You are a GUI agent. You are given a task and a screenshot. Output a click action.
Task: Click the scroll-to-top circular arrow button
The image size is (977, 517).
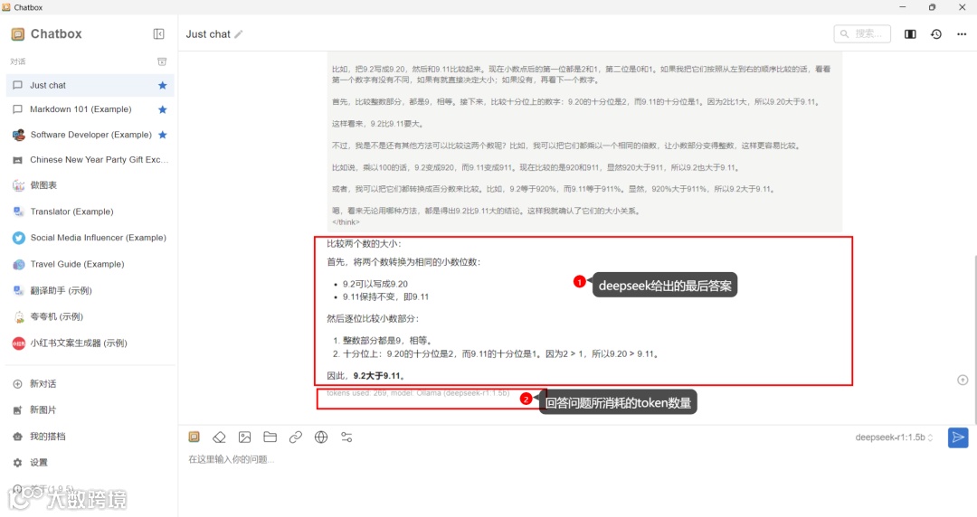(x=963, y=380)
